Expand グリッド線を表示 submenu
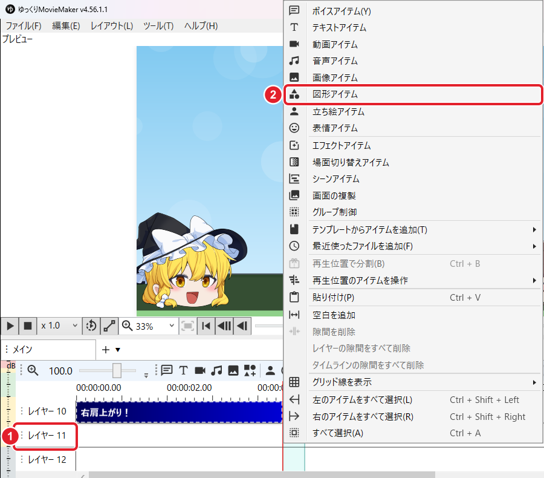Screen dimensions: 544x478 point(413,382)
